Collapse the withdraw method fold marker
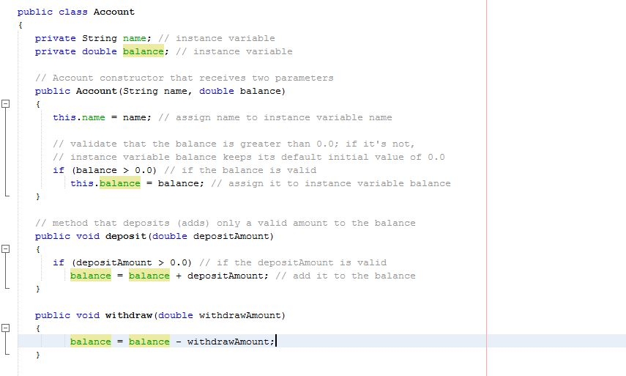Image resolution: width=626 pixels, height=376 pixels. tap(5, 328)
